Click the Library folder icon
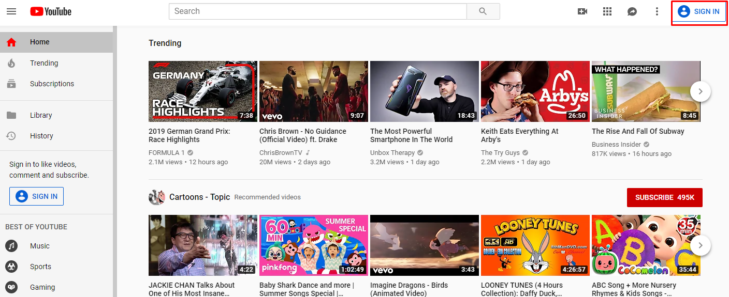 [11, 115]
